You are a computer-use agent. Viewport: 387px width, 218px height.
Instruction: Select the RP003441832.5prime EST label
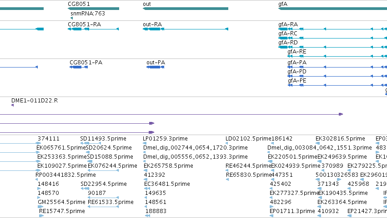point(65,175)
